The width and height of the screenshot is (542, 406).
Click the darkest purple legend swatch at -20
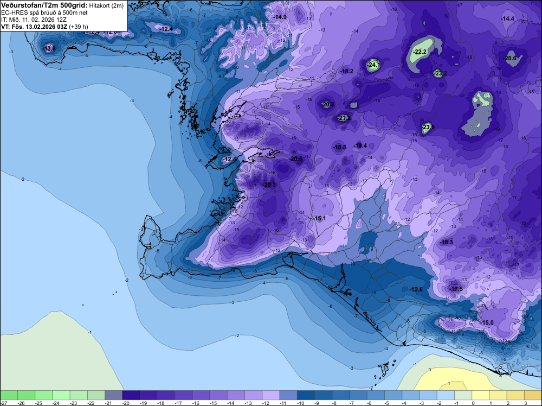pyautogui.click(x=131, y=395)
